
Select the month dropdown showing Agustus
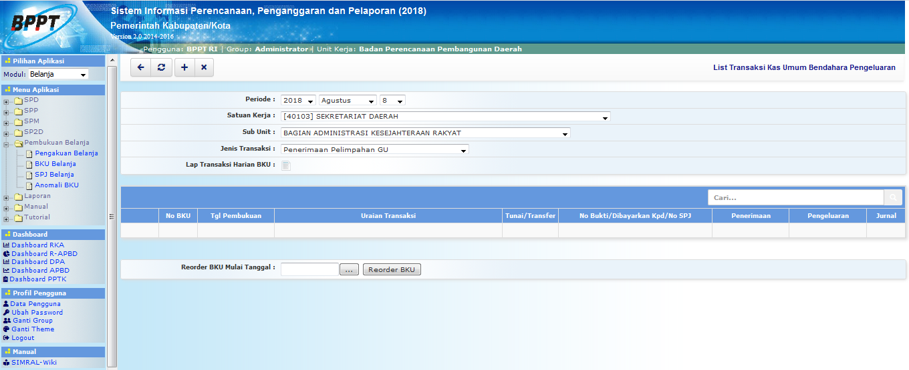point(348,101)
